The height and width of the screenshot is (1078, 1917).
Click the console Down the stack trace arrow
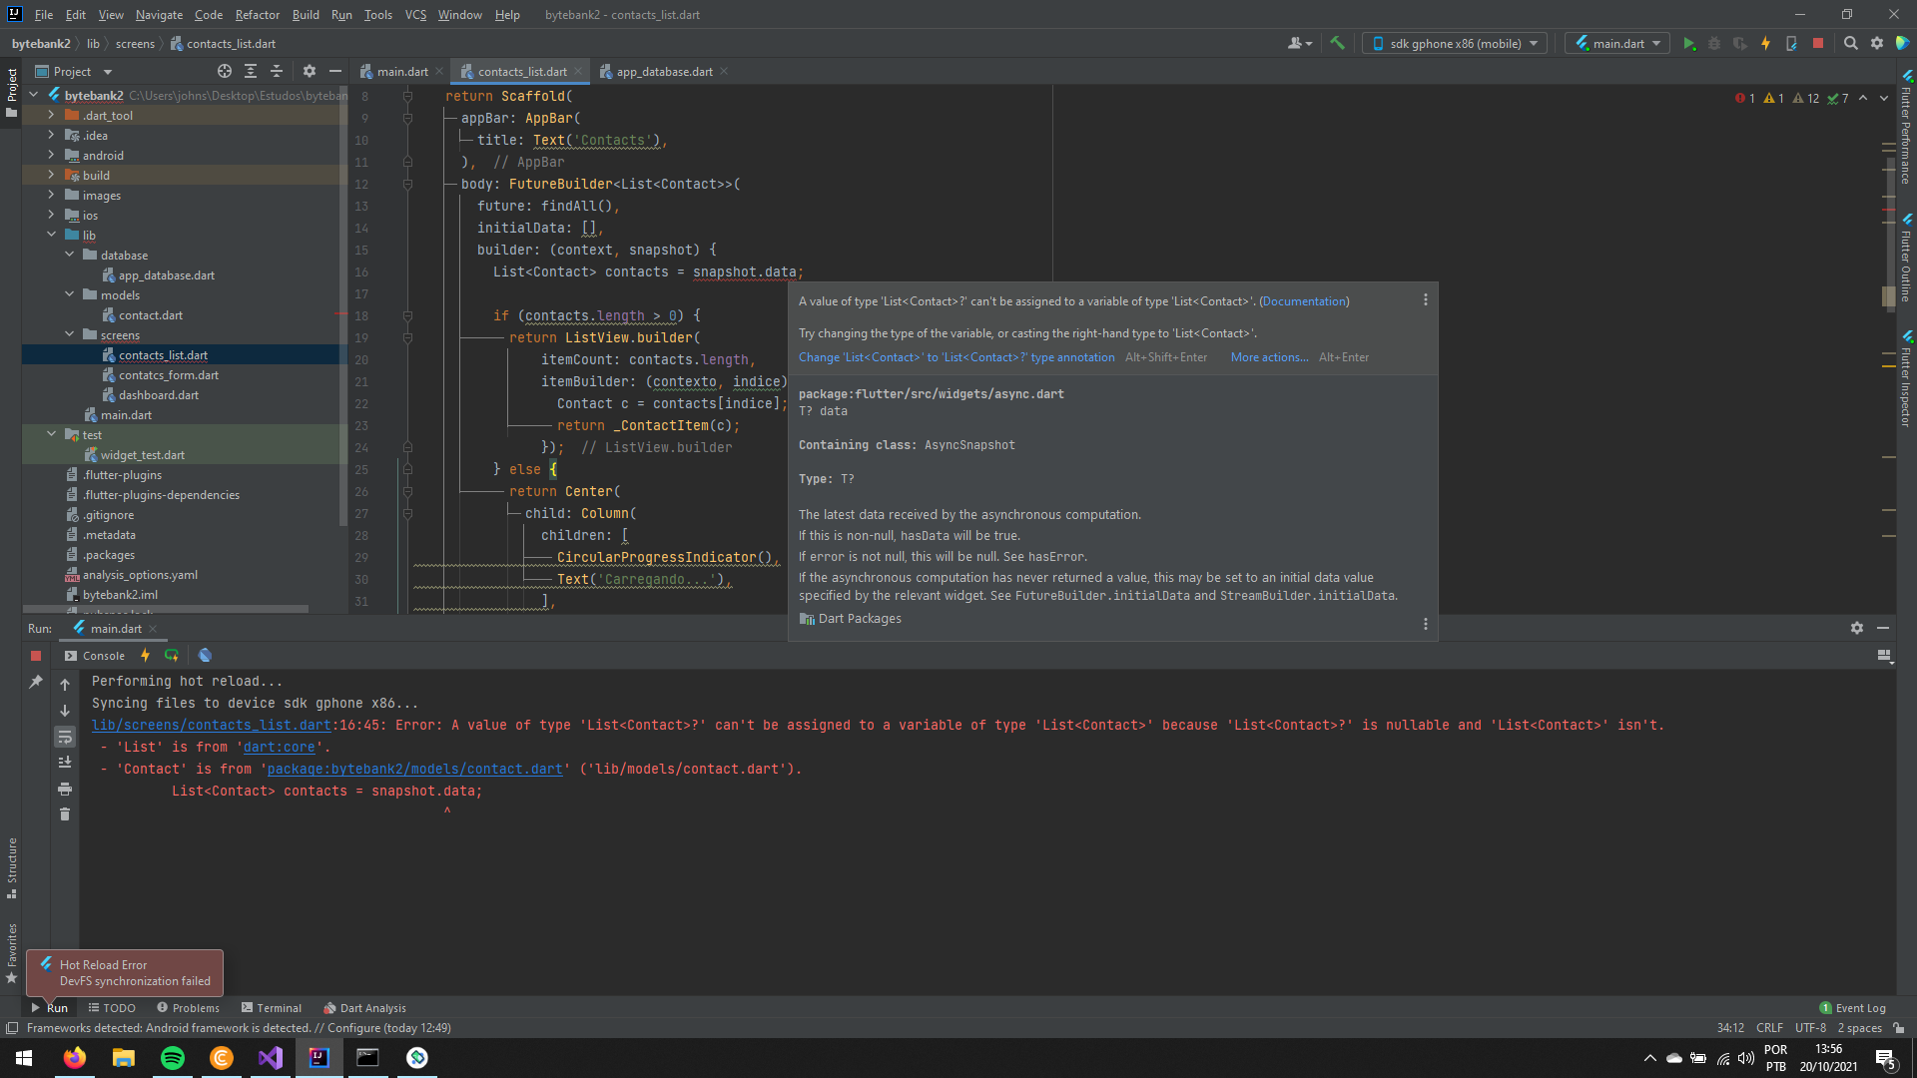click(x=65, y=711)
